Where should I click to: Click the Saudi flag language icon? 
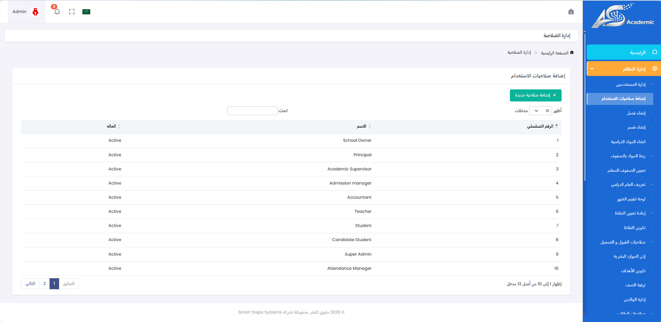[86, 12]
